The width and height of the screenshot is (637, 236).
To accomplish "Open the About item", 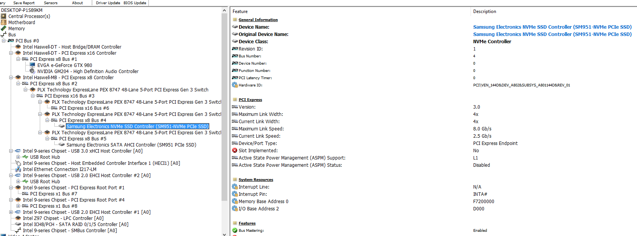I will point(77,3).
